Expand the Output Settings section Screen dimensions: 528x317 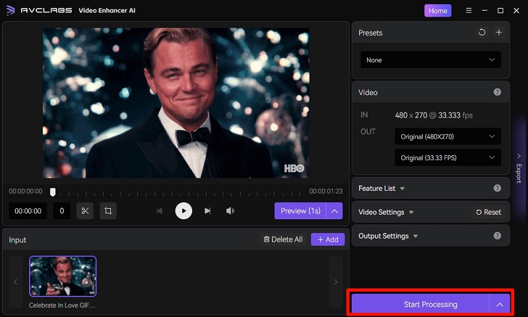coord(388,236)
